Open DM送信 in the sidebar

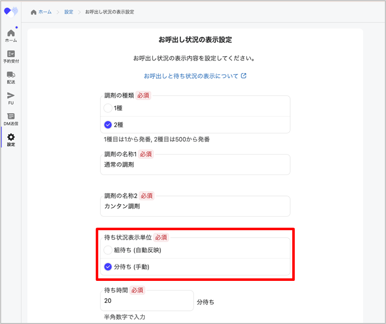pos(11,119)
